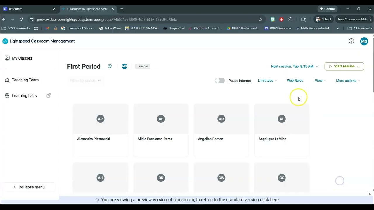Switch to the Resources browser tab
Viewport: 374px width, 210px height.
pos(29,9)
